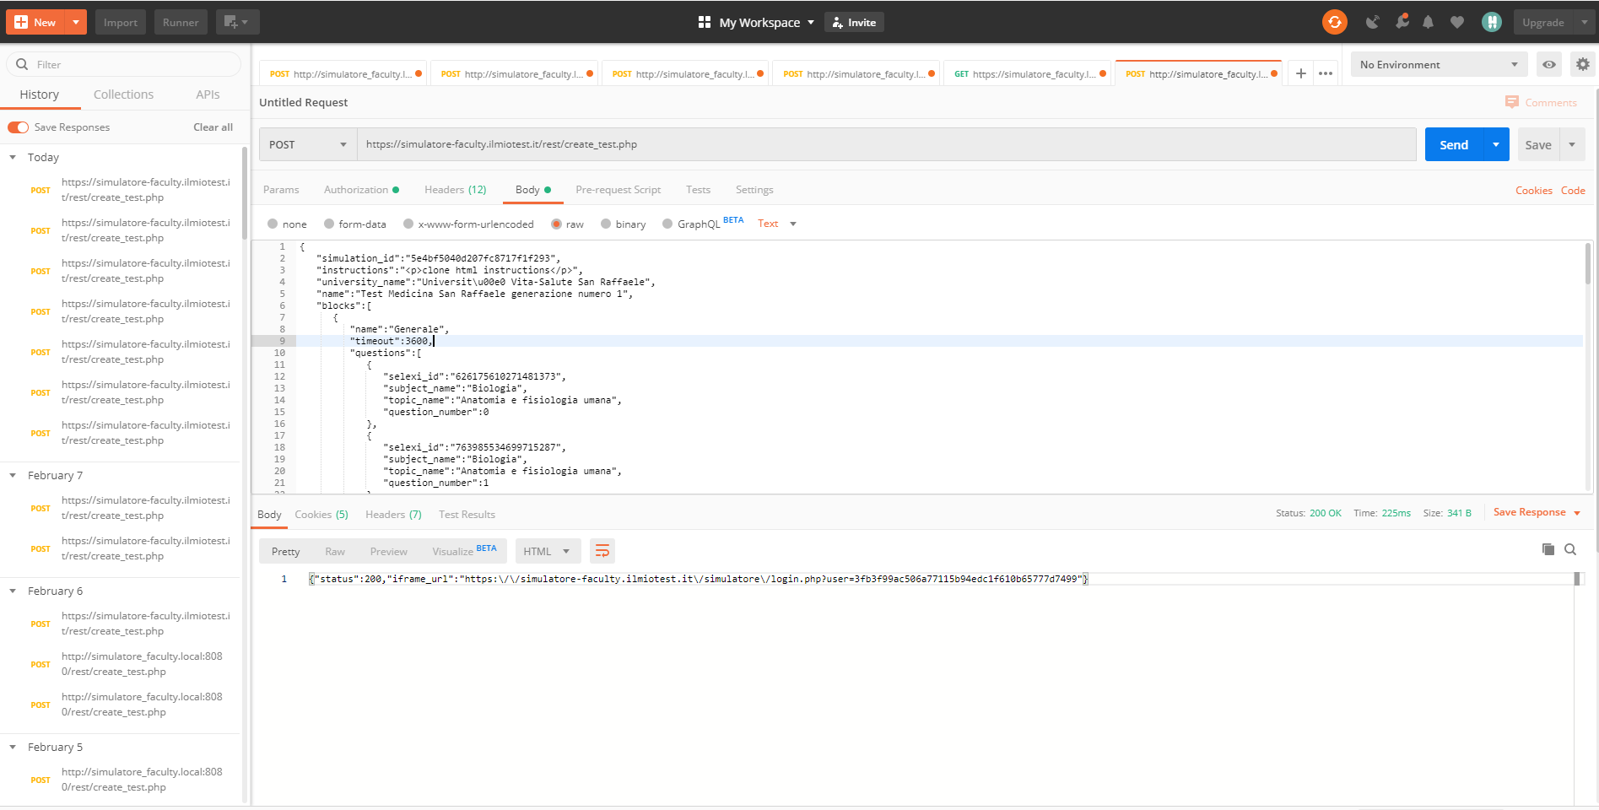This screenshot has height=810, width=1599.
Task: Open the satellite capture requests icon
Action: [x=1373, y=22]
